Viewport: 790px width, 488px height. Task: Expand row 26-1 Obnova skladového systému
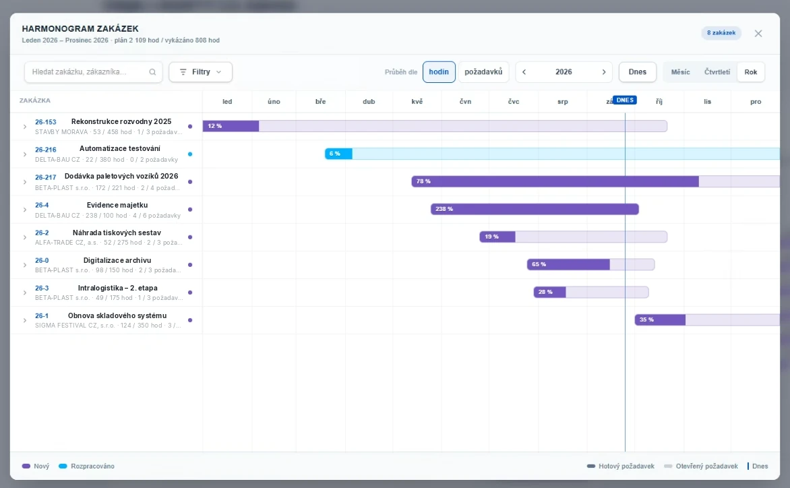pos(25,321)
